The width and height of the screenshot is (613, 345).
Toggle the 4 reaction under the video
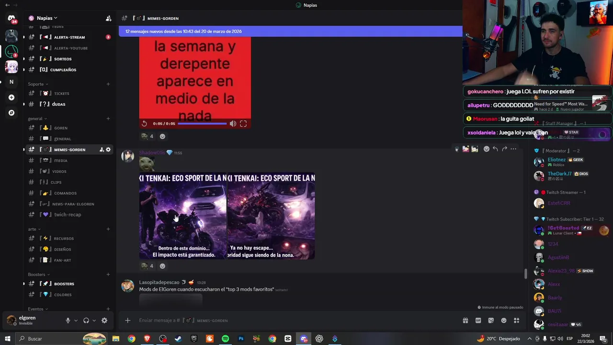click(x=147, y=137)
